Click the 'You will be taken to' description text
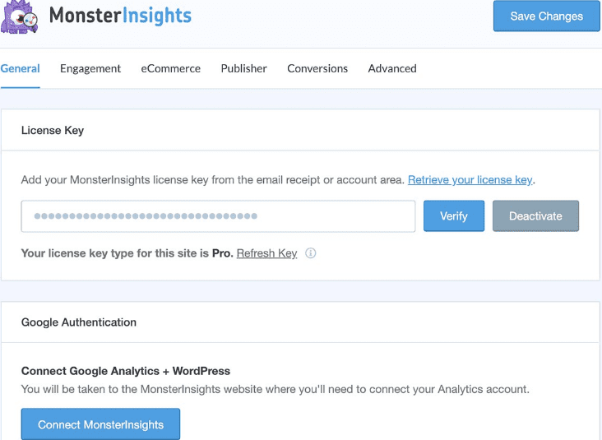The width and height of the screenshot is (602, 440). [x=276, y=389]
